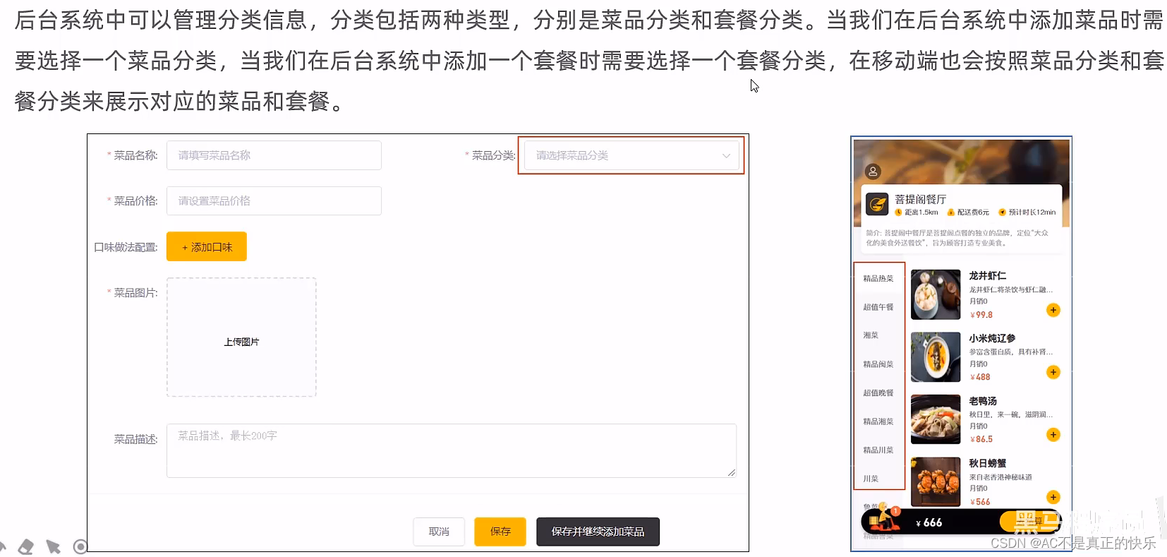Select 湘菜 category tab

(871, 335)
